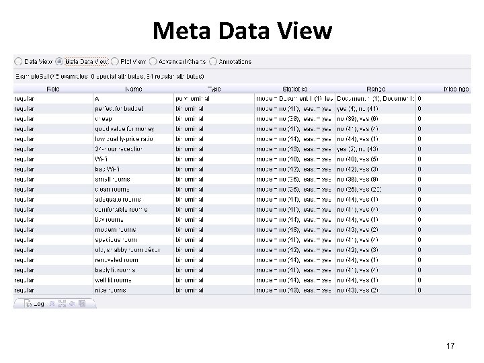The height and width of the screenshot is (363, 484).
Task: Select the 'adequate rooms' attribute name
Action: coord(118,200)
